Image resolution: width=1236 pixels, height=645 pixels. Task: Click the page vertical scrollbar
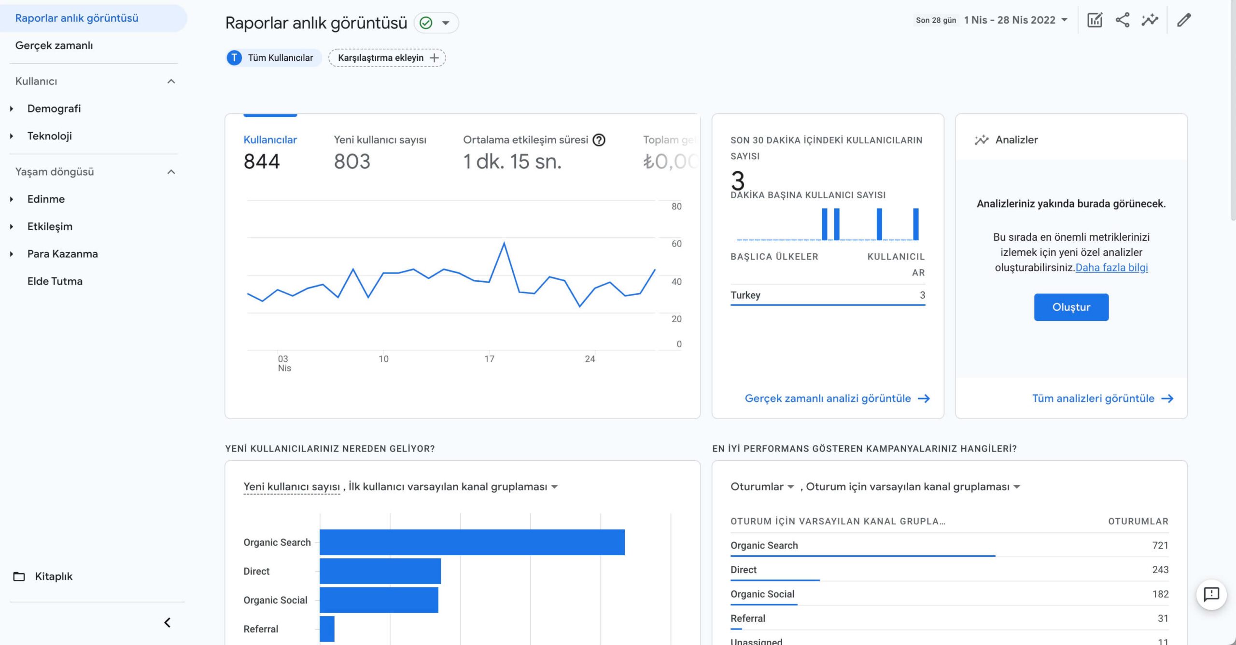pyautogui.click(x=1233, y=111)
